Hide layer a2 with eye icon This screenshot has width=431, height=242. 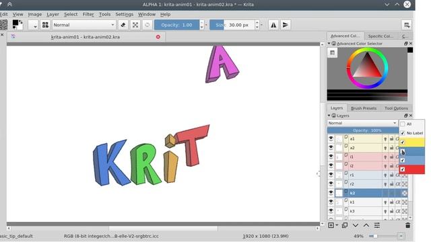pyautogui.click(x=331, y=148)
